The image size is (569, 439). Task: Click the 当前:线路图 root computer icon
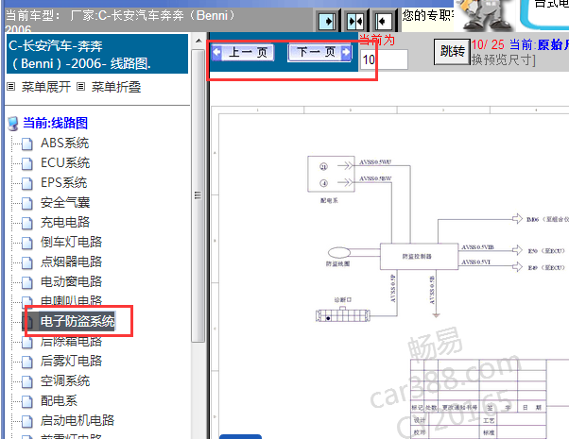click(13, 124)
